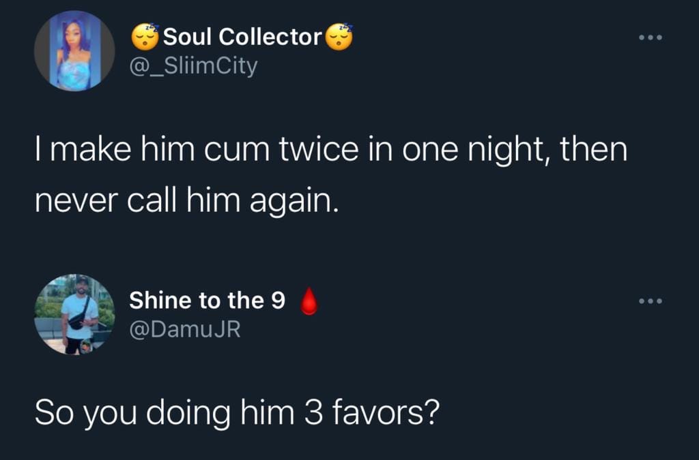
Task: Click the line ending with 'one night, then'
Action: (330, 149)
